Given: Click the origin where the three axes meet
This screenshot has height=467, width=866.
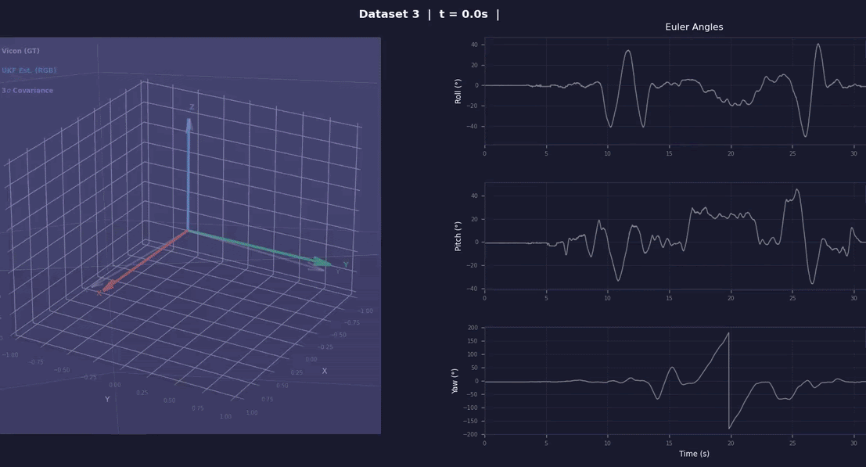Looking at the screenshot, I should tap(188, 230).
